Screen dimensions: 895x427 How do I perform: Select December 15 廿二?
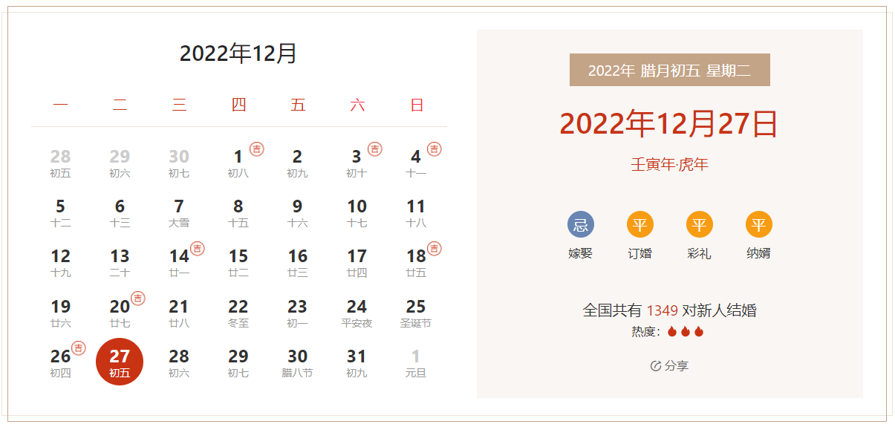pyautogui.click(x=238, y=263)
